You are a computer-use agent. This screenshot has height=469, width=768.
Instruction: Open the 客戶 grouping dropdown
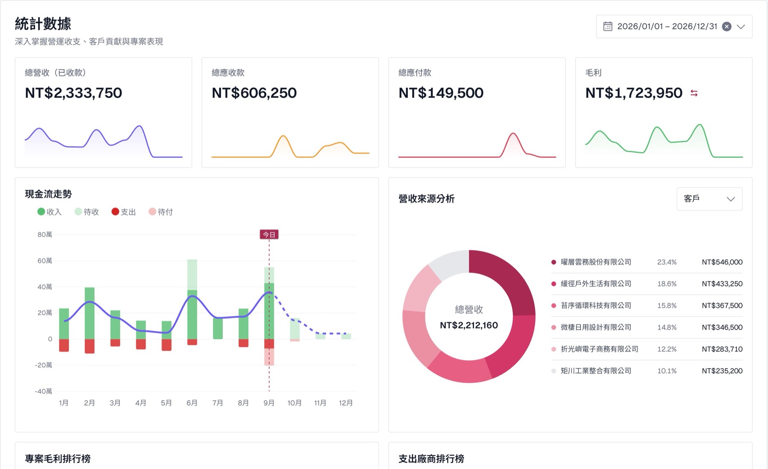tap(709, 199)
